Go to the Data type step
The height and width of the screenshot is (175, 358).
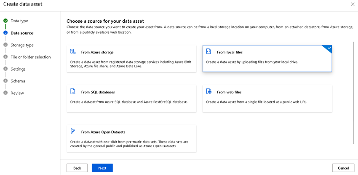coord(19,21)
